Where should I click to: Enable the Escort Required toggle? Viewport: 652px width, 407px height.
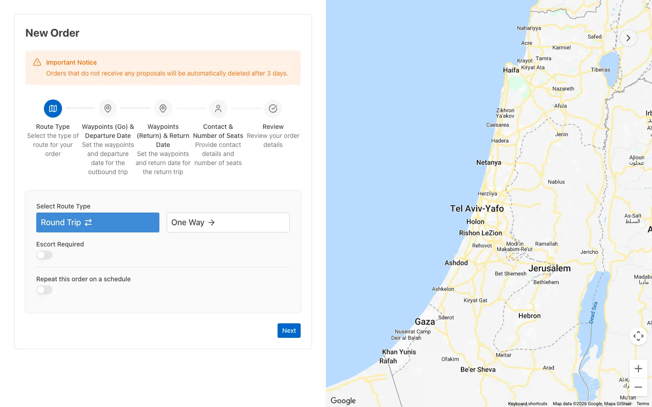44,255
